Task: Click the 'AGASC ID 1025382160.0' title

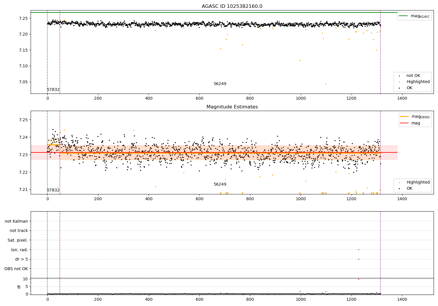Action: (232, 6)
